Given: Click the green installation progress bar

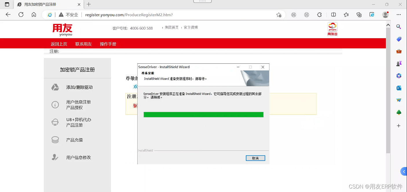Looking at the screenshot, I should click(x=203, y=115).
